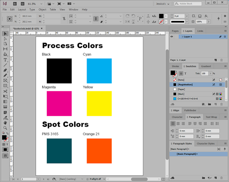Image resolution: width=229 pixels, height=182 pixels.
Task: Click new layer icon in Layers panel
Action: pos(216,60)
